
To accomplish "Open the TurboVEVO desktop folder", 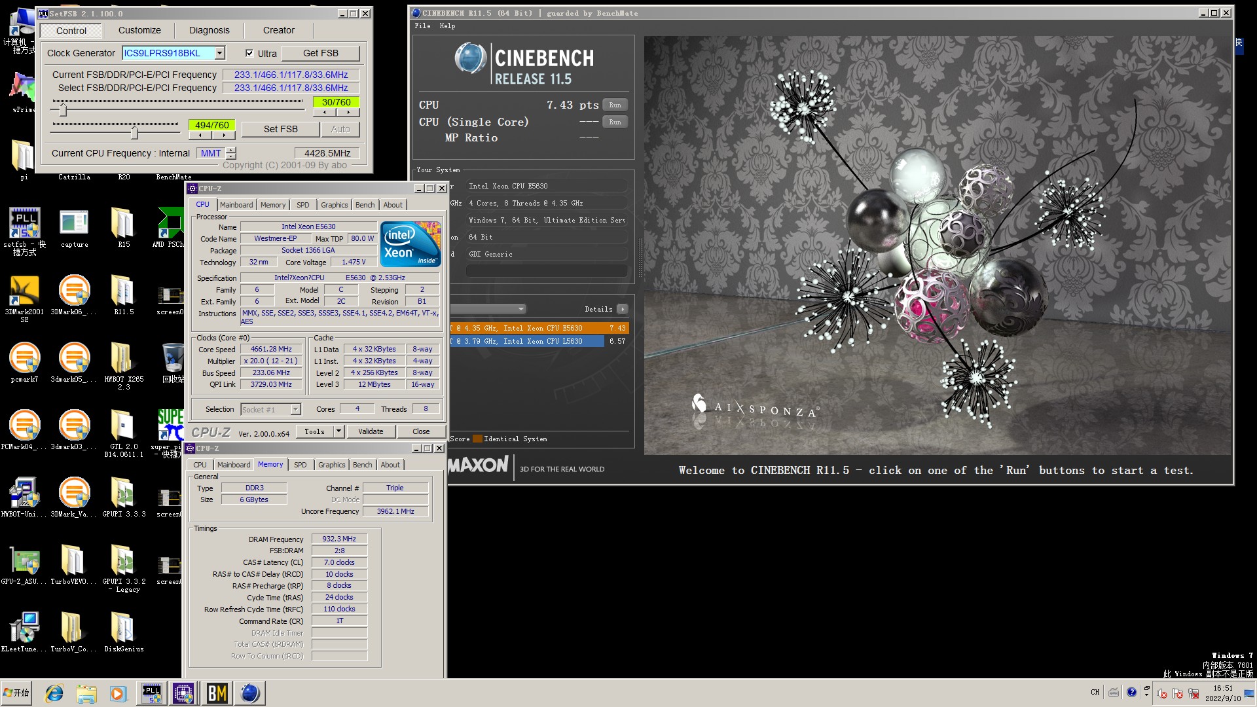I will pyautogui.click(x=72, y=565).
